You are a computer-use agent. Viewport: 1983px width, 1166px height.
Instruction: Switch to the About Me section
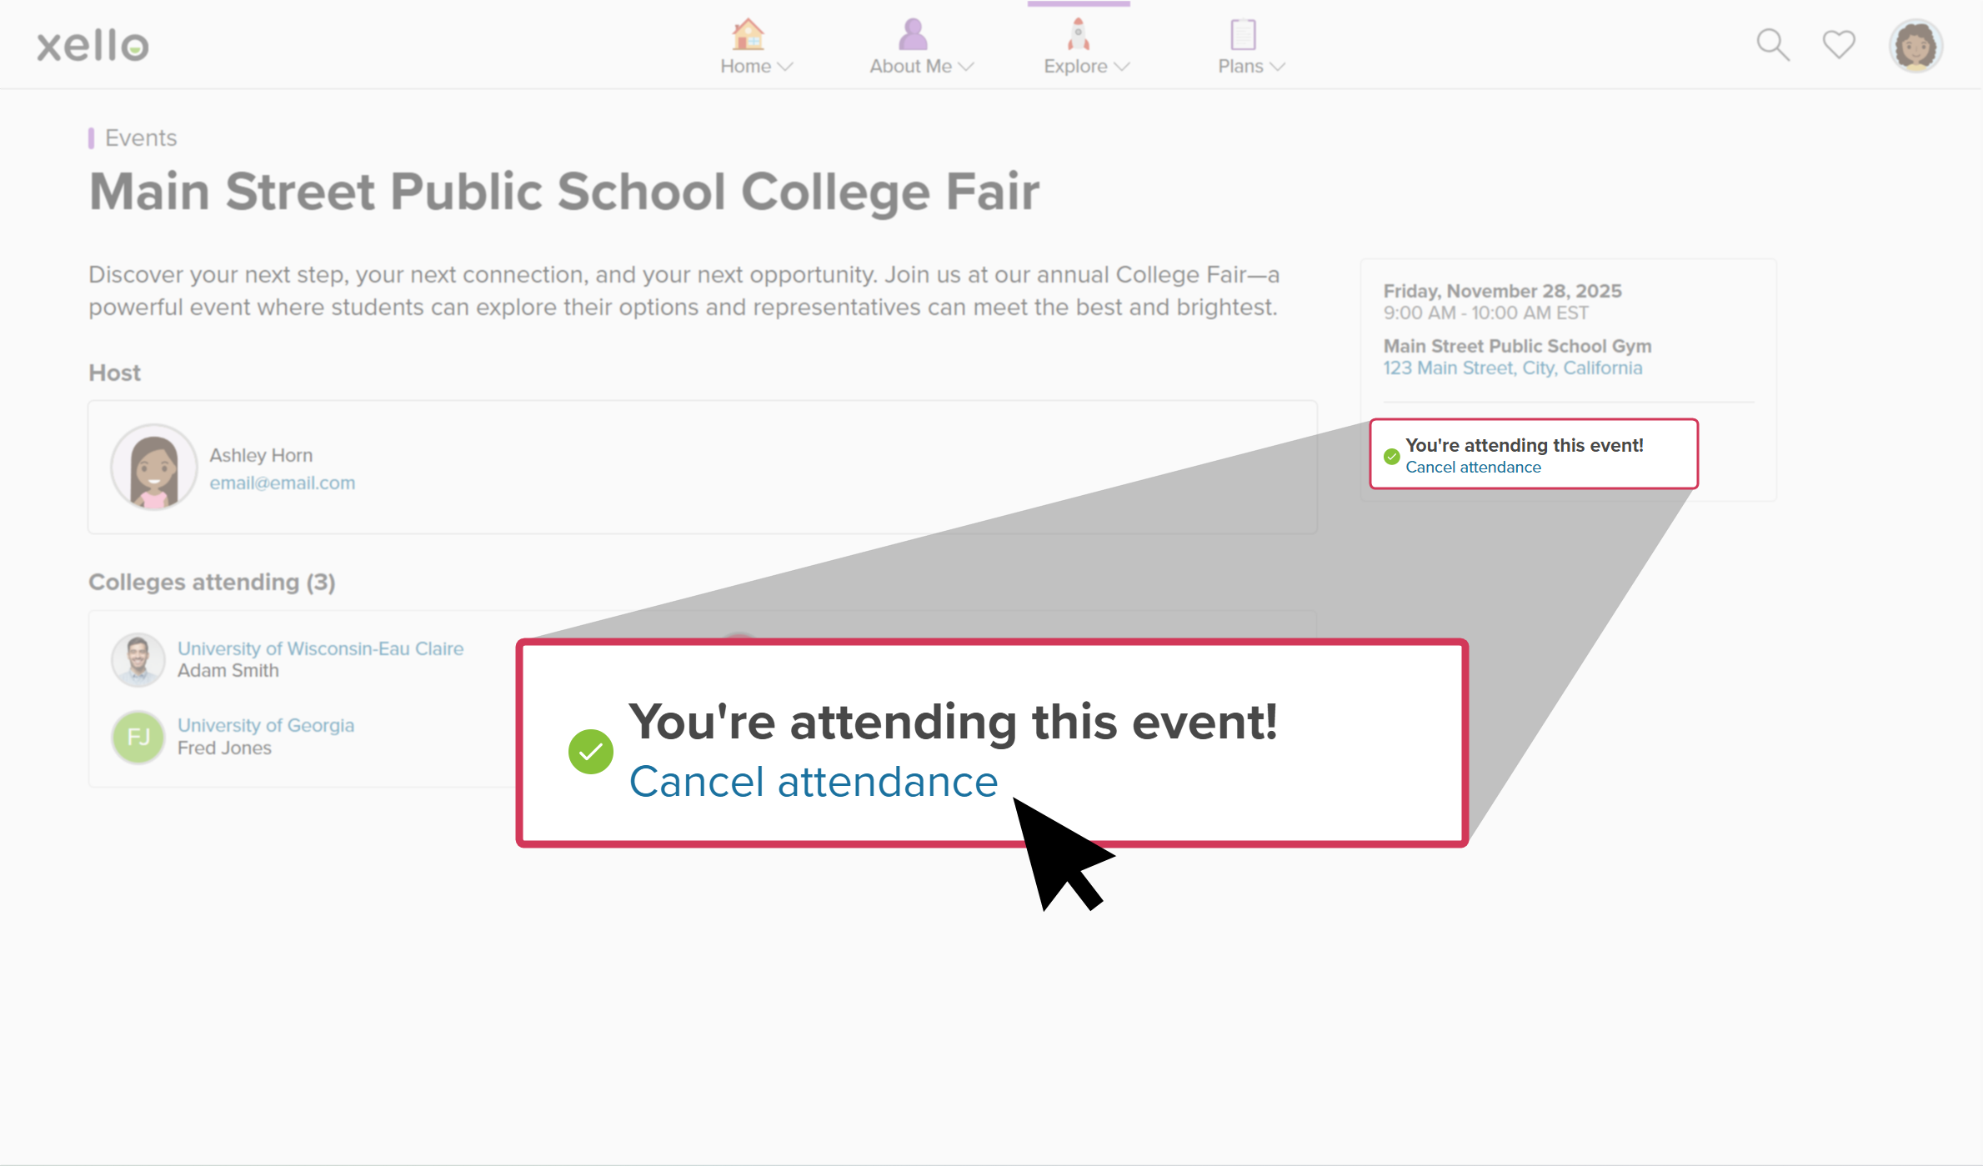[x=910, y=66]
